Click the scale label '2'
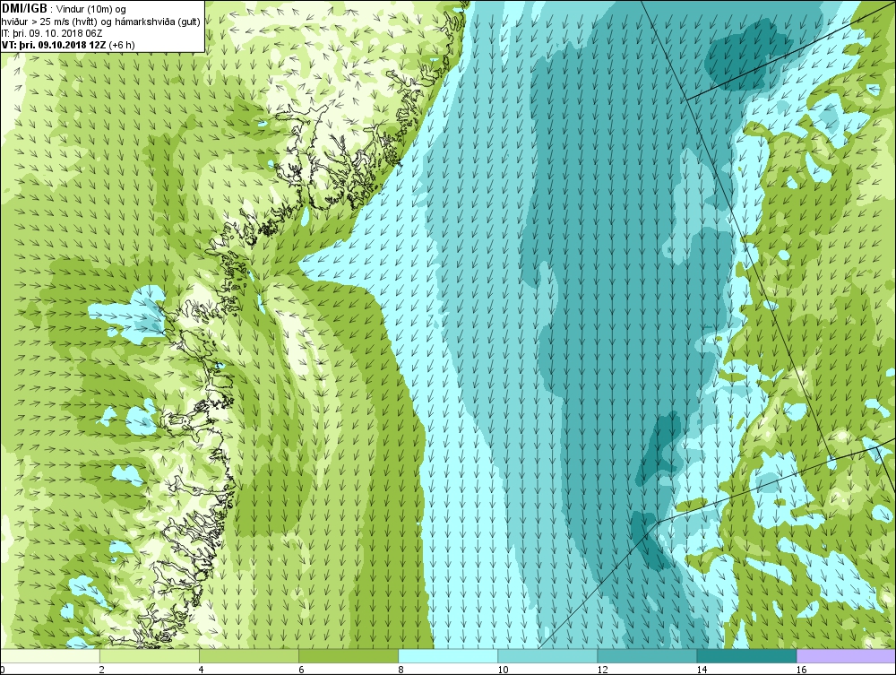896x675 pixels. tap(101, 670)
